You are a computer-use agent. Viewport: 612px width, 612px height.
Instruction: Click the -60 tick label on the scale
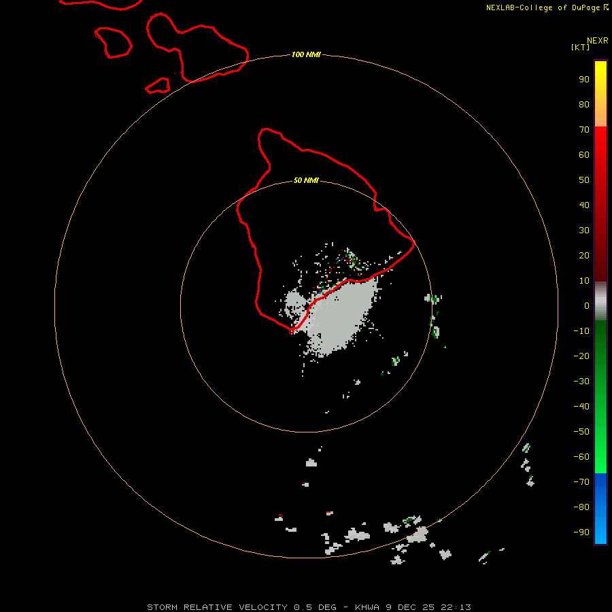click(x=581, y=457)
